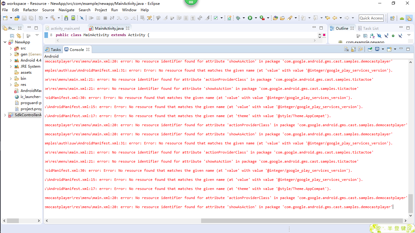Maximize the editor area
The width and height of the screenshot is (415, 233).
pos(321,28)
